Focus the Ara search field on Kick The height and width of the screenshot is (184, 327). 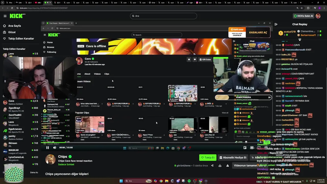click(x=163, y=16)
